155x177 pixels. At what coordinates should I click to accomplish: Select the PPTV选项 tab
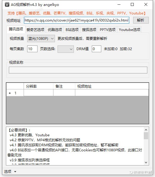pyautogui.click(x=107, y=30)
